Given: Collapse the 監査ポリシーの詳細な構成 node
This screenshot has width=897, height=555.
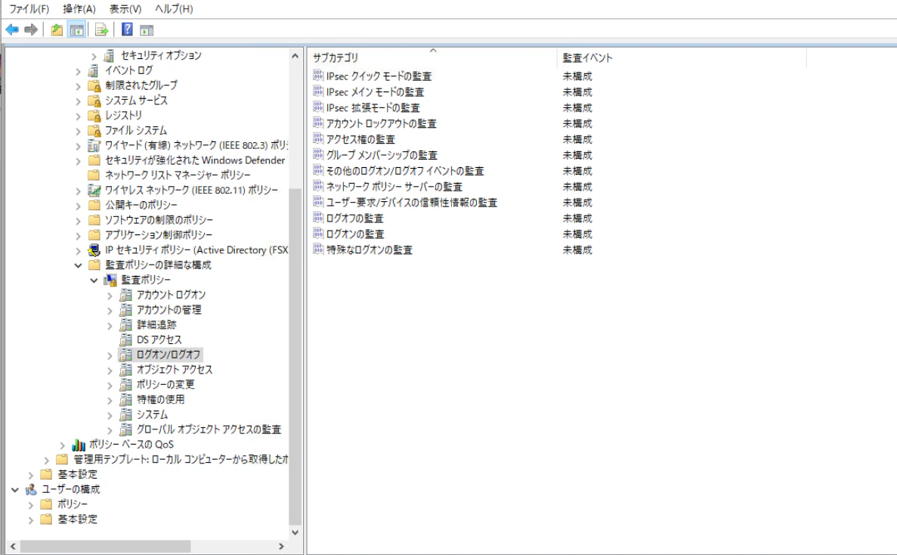Looking at the screenshot, I should tap(79, 265).
